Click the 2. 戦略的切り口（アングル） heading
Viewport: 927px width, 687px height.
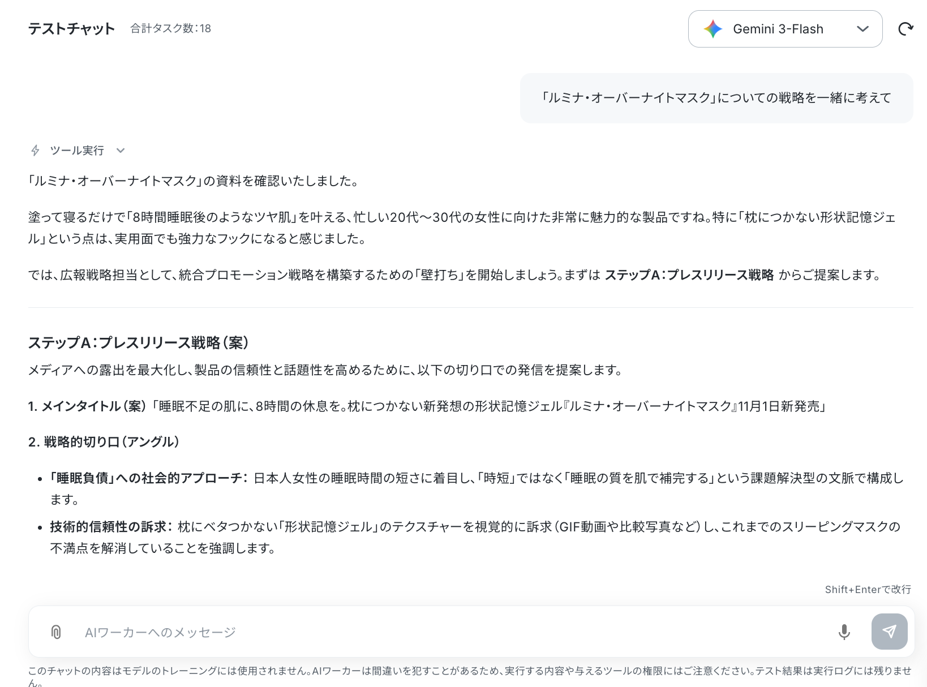coord(104,442)
